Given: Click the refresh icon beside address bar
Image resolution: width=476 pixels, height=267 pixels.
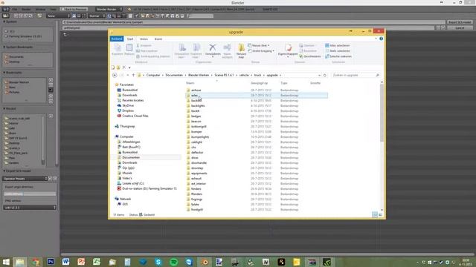Looking at the screenshot, I should (x=324, y=75).
